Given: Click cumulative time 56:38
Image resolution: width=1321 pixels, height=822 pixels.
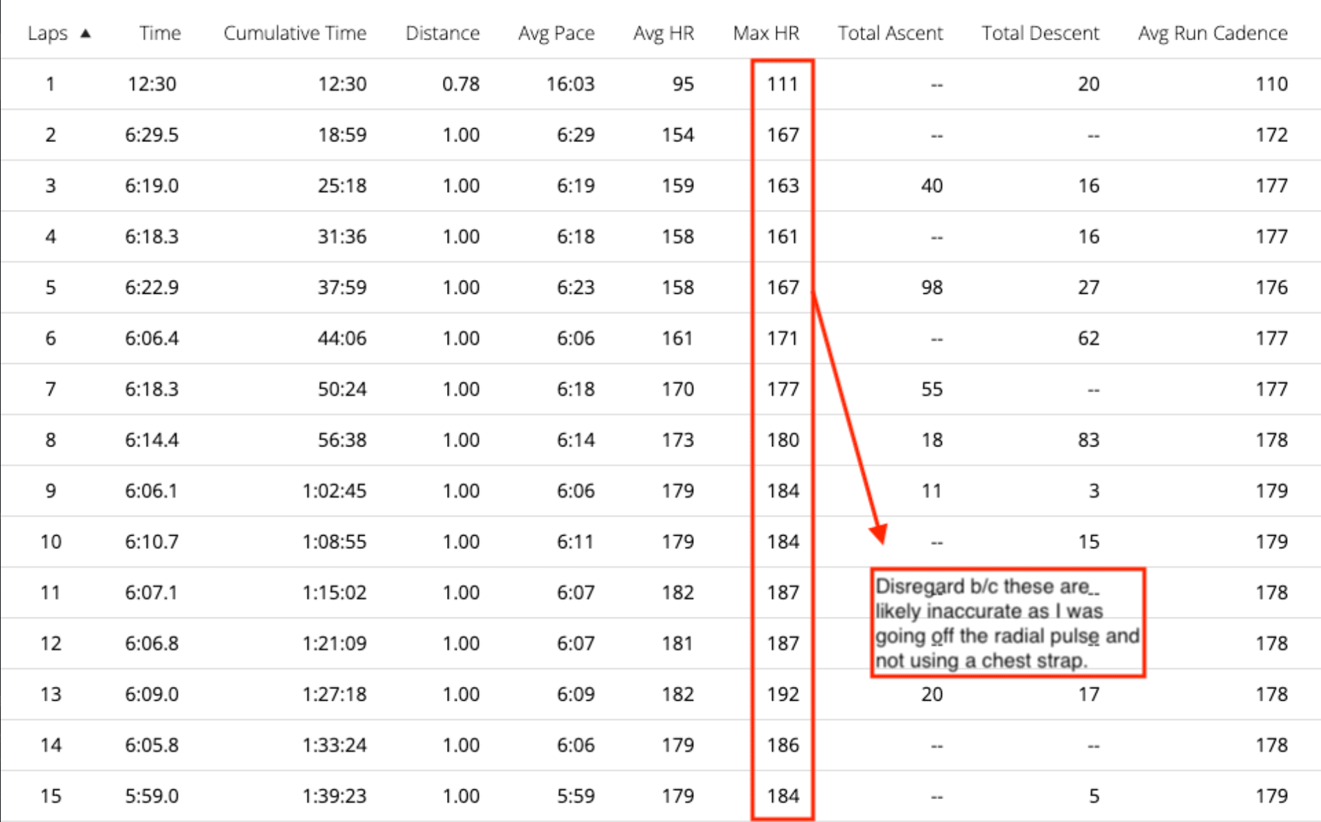Looking at the screenshot, I should [x=342, y=439].
